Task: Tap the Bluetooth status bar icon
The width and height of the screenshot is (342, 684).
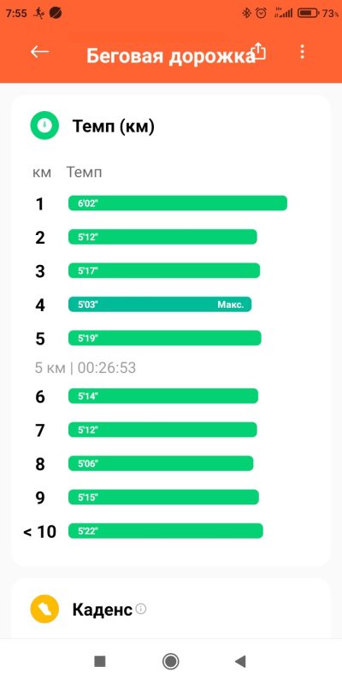Action: point(246,14)
